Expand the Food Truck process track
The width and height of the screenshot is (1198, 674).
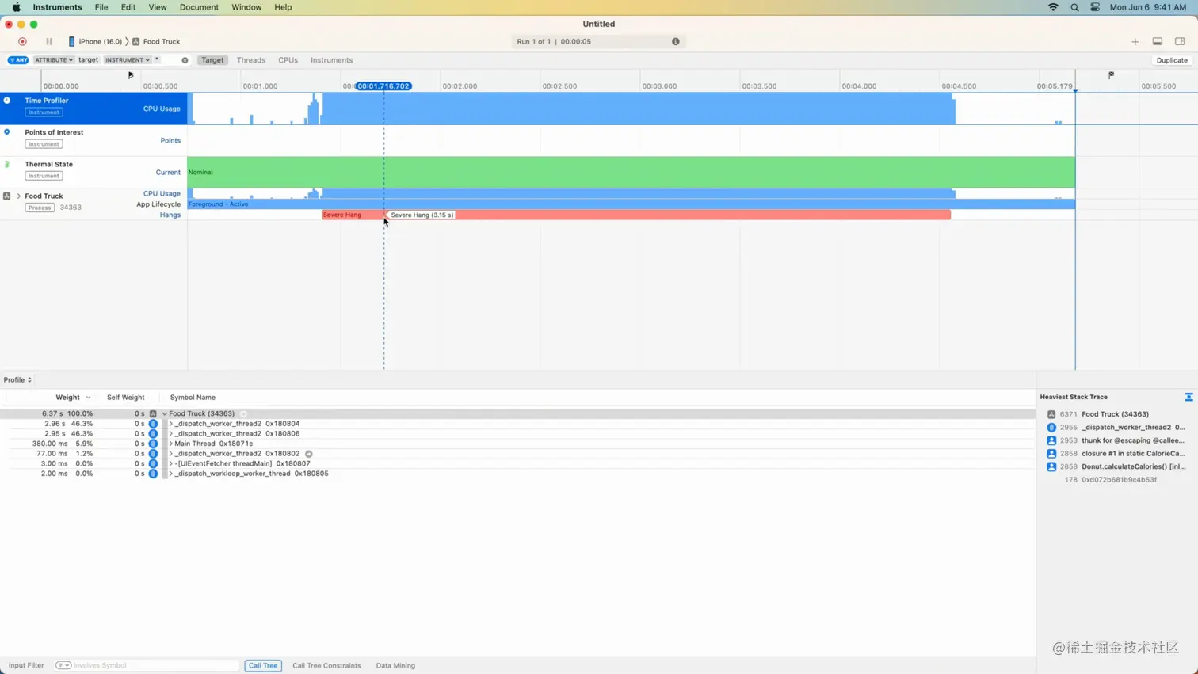tap(19, 196)
